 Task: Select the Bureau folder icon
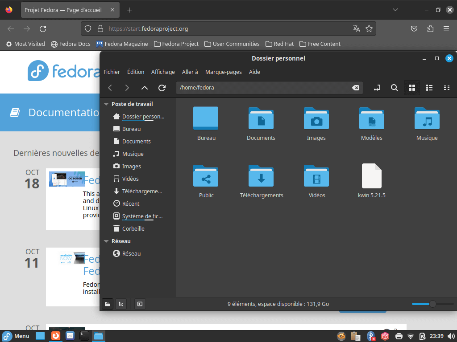tap(206, 118)
